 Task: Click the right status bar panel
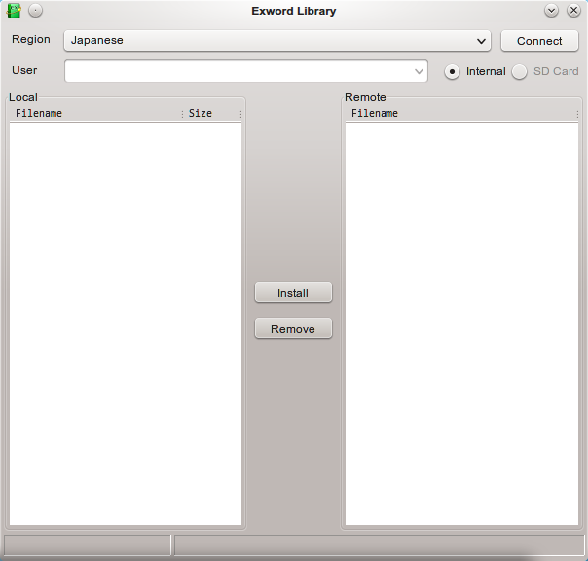379,544
